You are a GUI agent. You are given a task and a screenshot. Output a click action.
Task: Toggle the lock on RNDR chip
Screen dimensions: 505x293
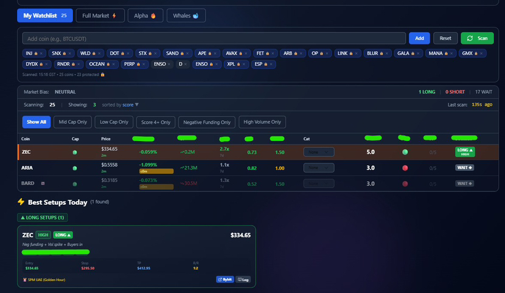73,64
